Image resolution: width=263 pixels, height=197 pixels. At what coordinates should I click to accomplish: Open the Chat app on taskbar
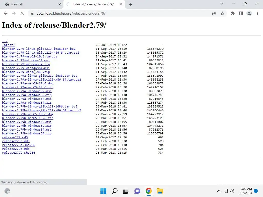tap(137, 191)
